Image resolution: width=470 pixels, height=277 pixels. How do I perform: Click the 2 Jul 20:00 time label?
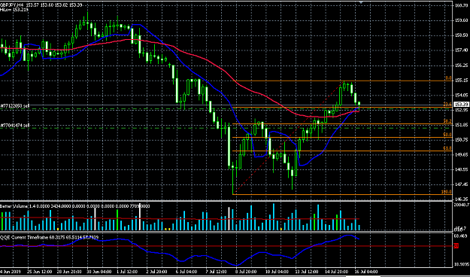(156, 272)
